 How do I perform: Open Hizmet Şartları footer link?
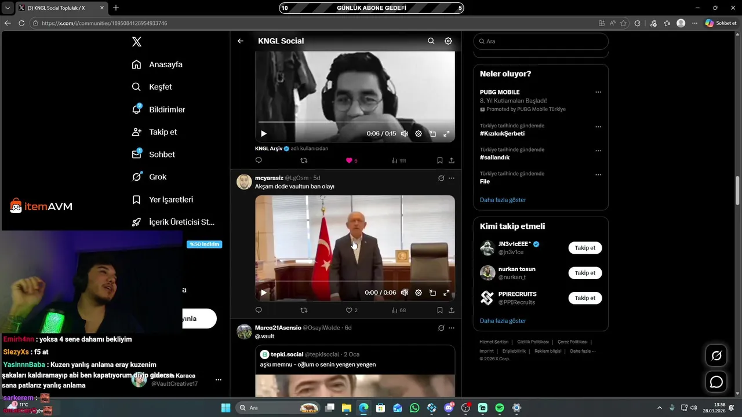pos(494,342)
